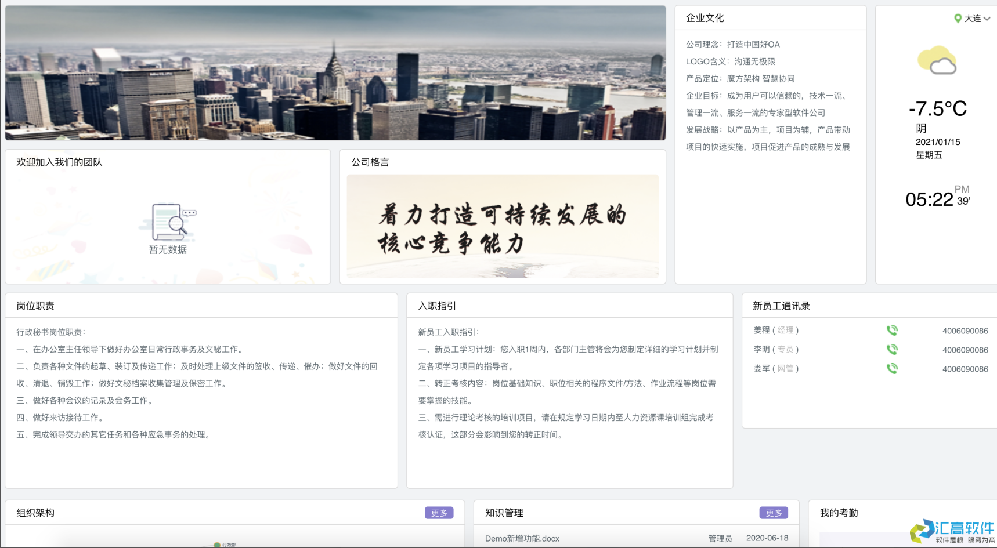Click 姜程's phone number 4006090086
Viewport: 997px width, 548px height.
tap(966, 330)
